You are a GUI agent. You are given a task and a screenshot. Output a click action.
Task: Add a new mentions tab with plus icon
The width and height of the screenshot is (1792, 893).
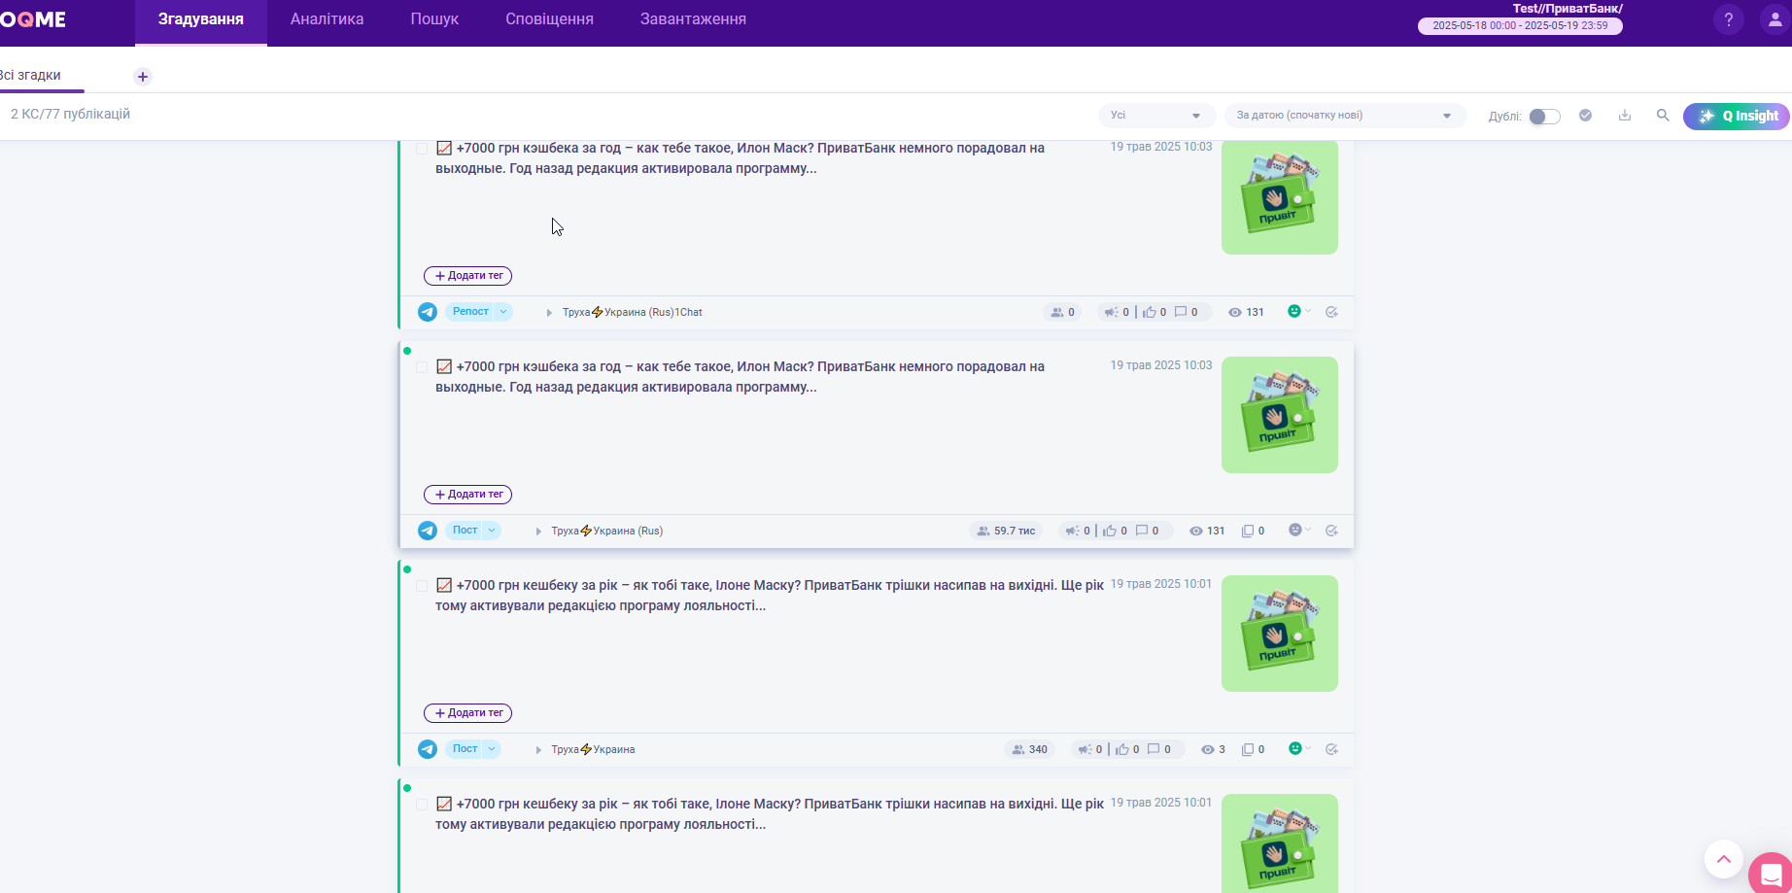tap(143, 77)
